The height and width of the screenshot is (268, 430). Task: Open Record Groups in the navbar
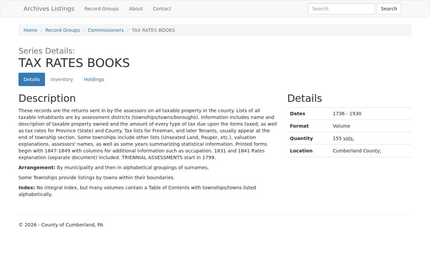click(101, 9)
